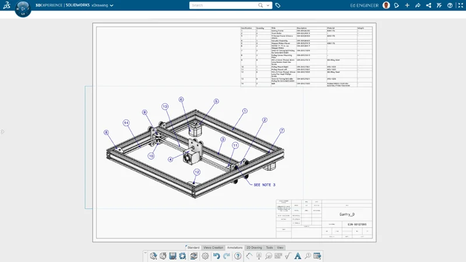Insert a Balloon annotation
The image size is (466, 262).
pyautogui.click(x=269, y=256)
